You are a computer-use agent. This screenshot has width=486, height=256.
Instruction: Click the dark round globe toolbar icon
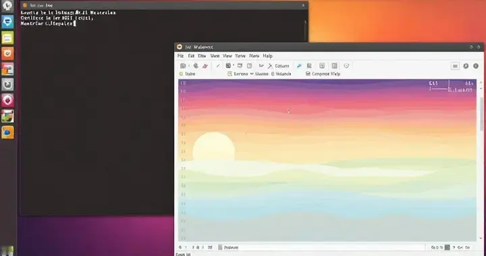click(x=196, y=65)
